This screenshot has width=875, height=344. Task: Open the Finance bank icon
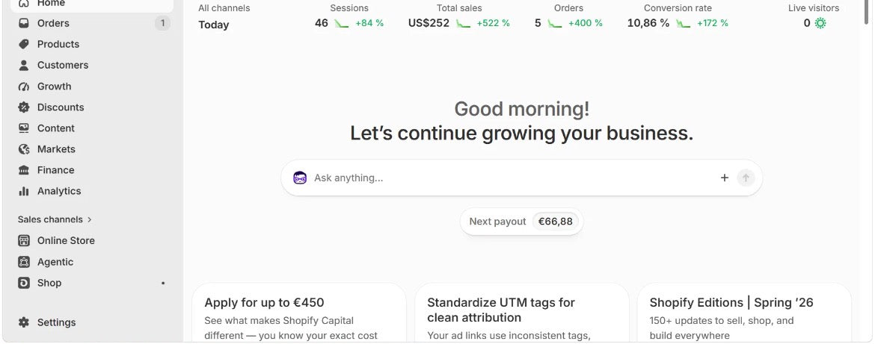(23, 170)
